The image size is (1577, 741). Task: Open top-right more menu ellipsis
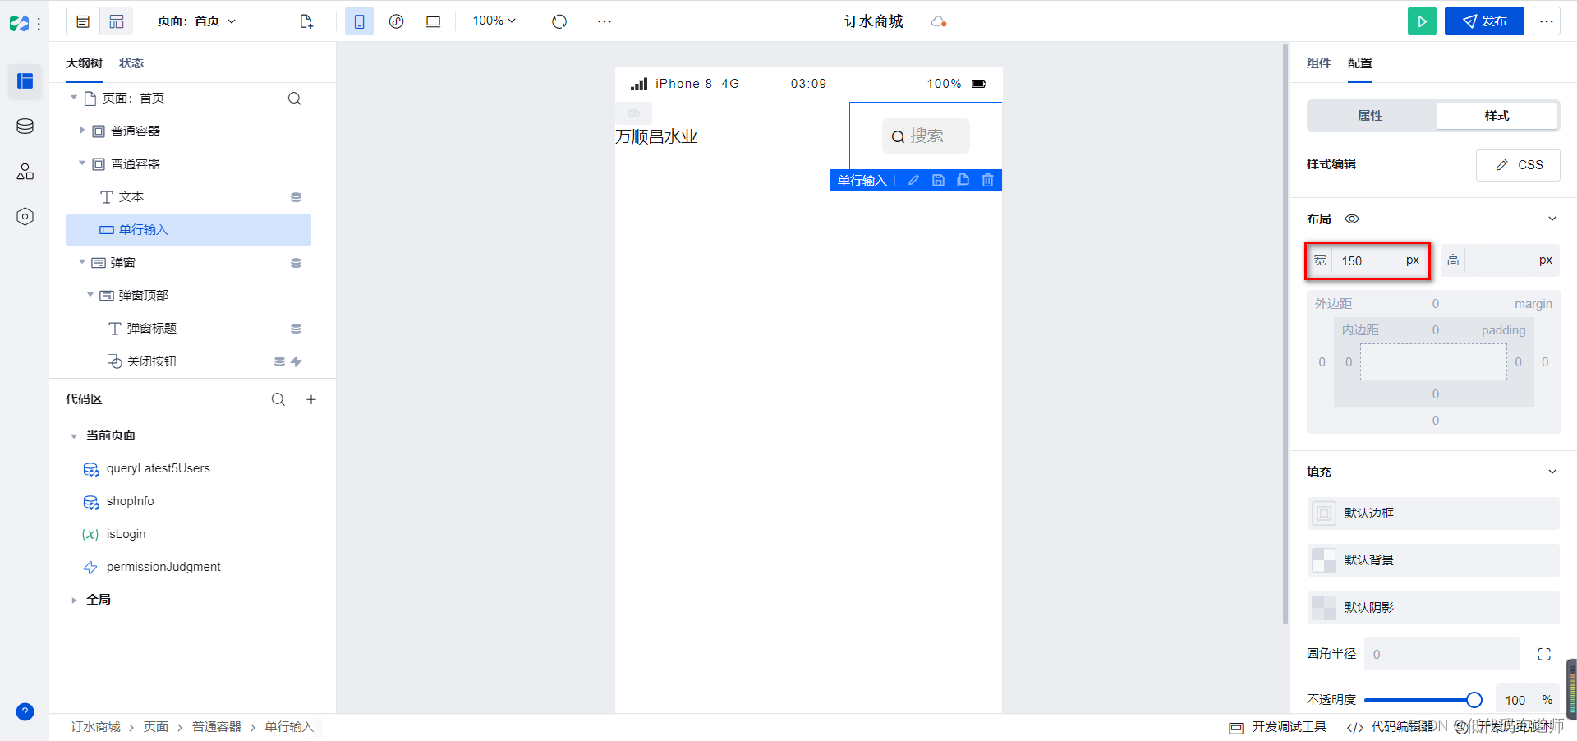(1547, 21)
